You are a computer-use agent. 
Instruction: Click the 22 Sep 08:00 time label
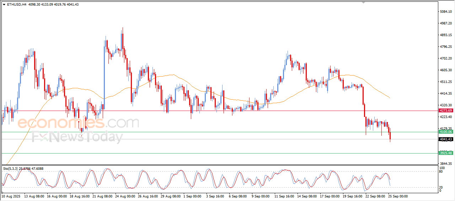(x=375, y=196)
